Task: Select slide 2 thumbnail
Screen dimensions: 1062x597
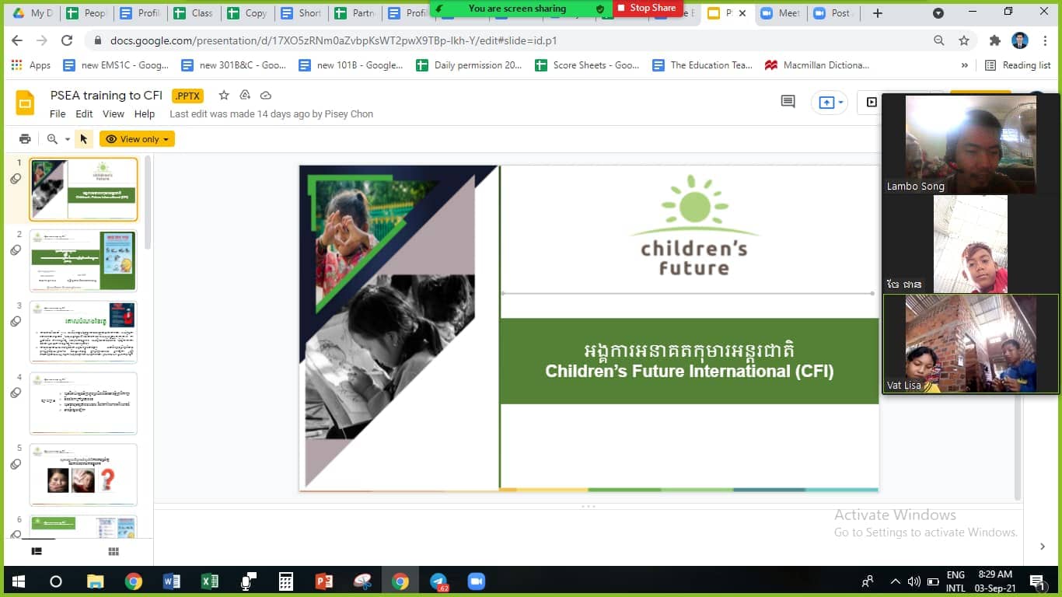Action: pyautogui.click(x=83, y=260)
